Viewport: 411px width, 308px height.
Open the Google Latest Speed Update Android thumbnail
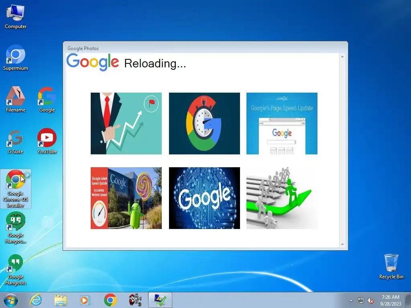(126, 198)
